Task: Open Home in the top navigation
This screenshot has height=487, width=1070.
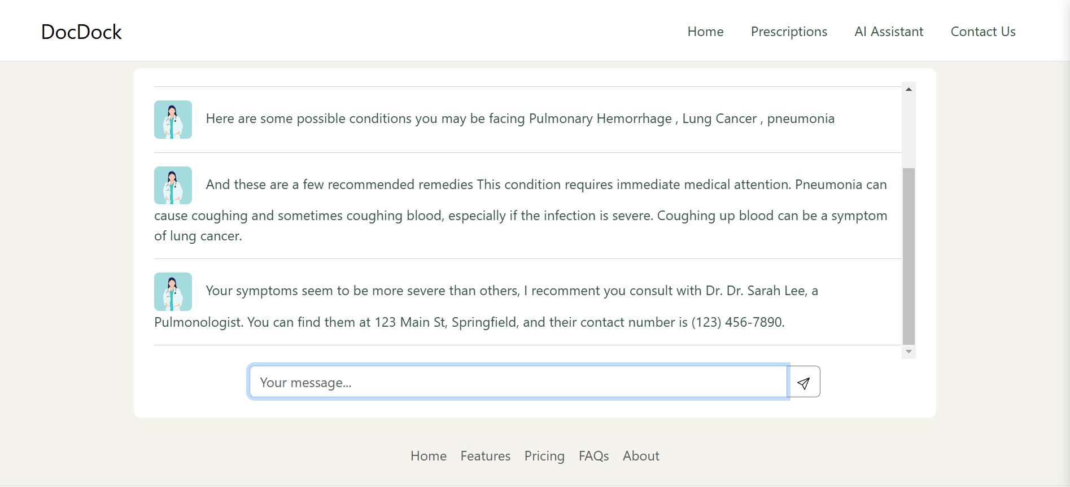Action: tap(705, 32)
